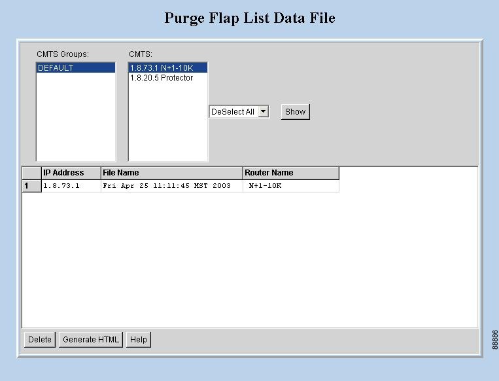The height and width of the screenshot is (381, 499).
Task: Select 1.8.73.1 N+1-10K CMTS entry
Action: 167,67
